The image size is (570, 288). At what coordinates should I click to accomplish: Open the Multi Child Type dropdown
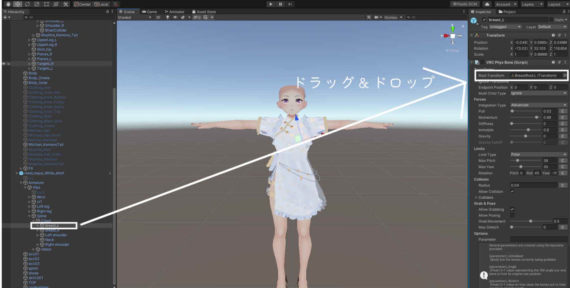coord(538,93)
